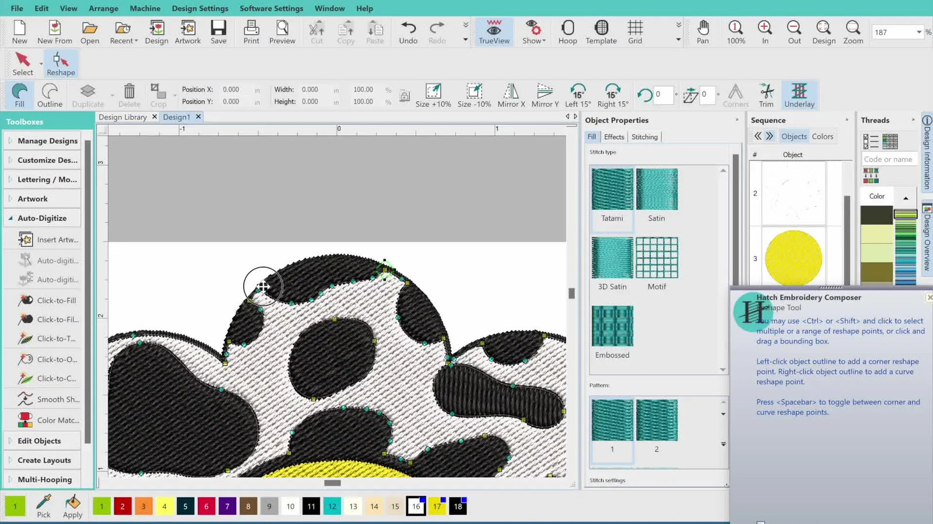933x524 pixels.
Task: Click Size +10% icon
Action: (433, 95)
